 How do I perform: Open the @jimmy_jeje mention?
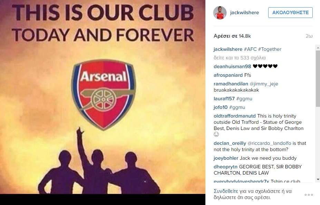point(264,84)
